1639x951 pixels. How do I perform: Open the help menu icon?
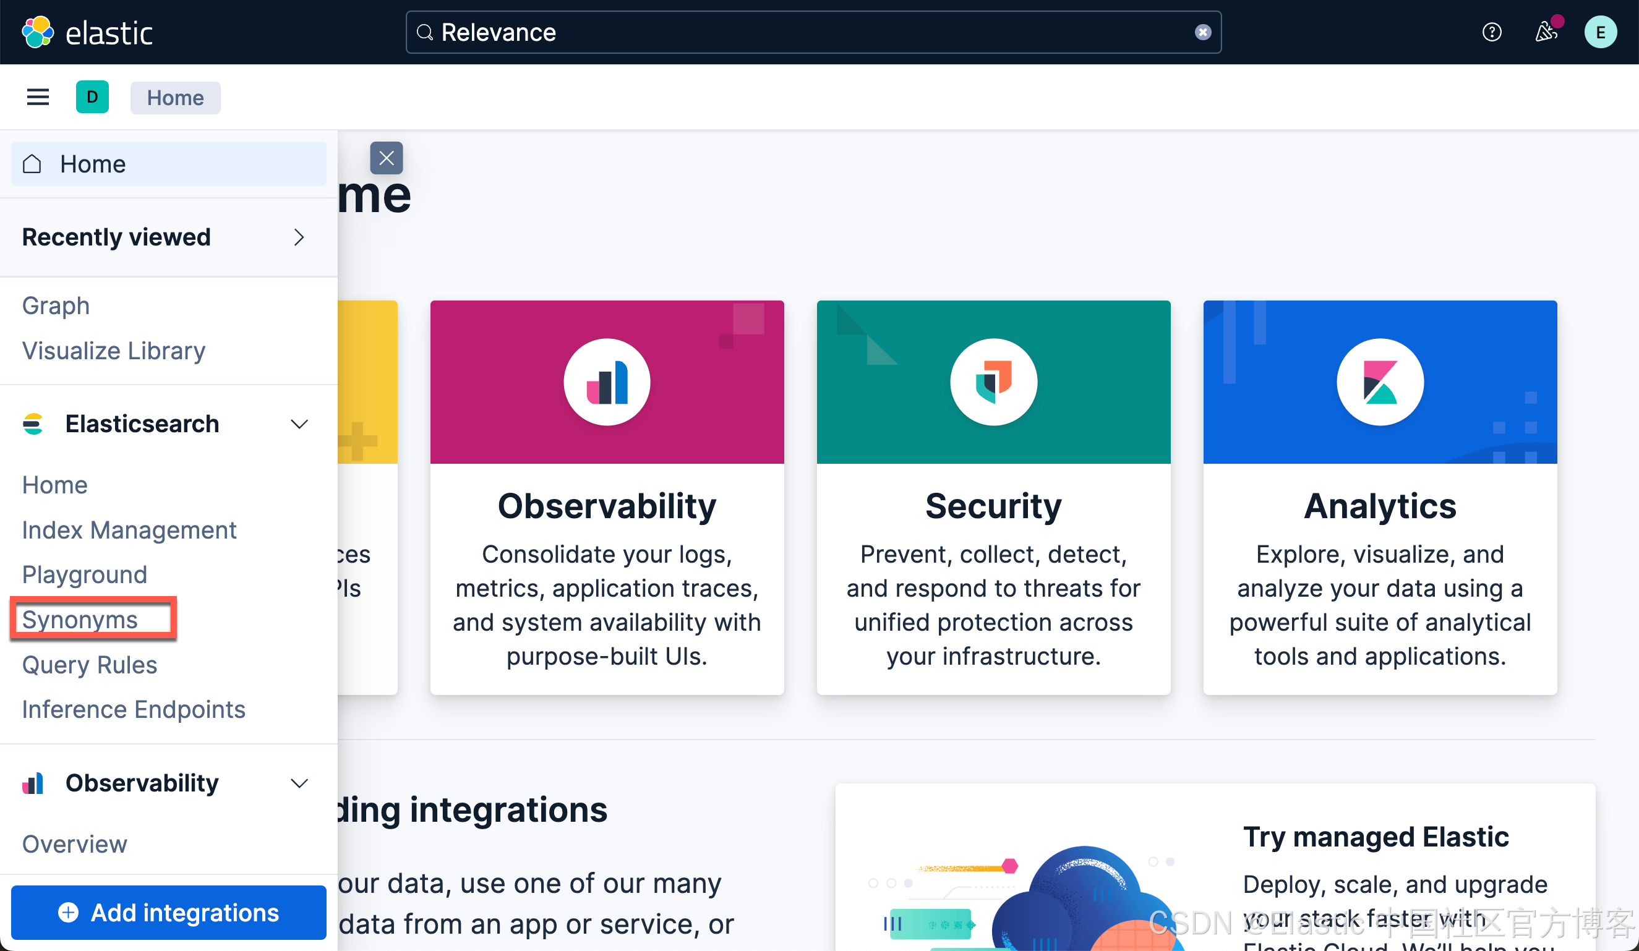1492,32
